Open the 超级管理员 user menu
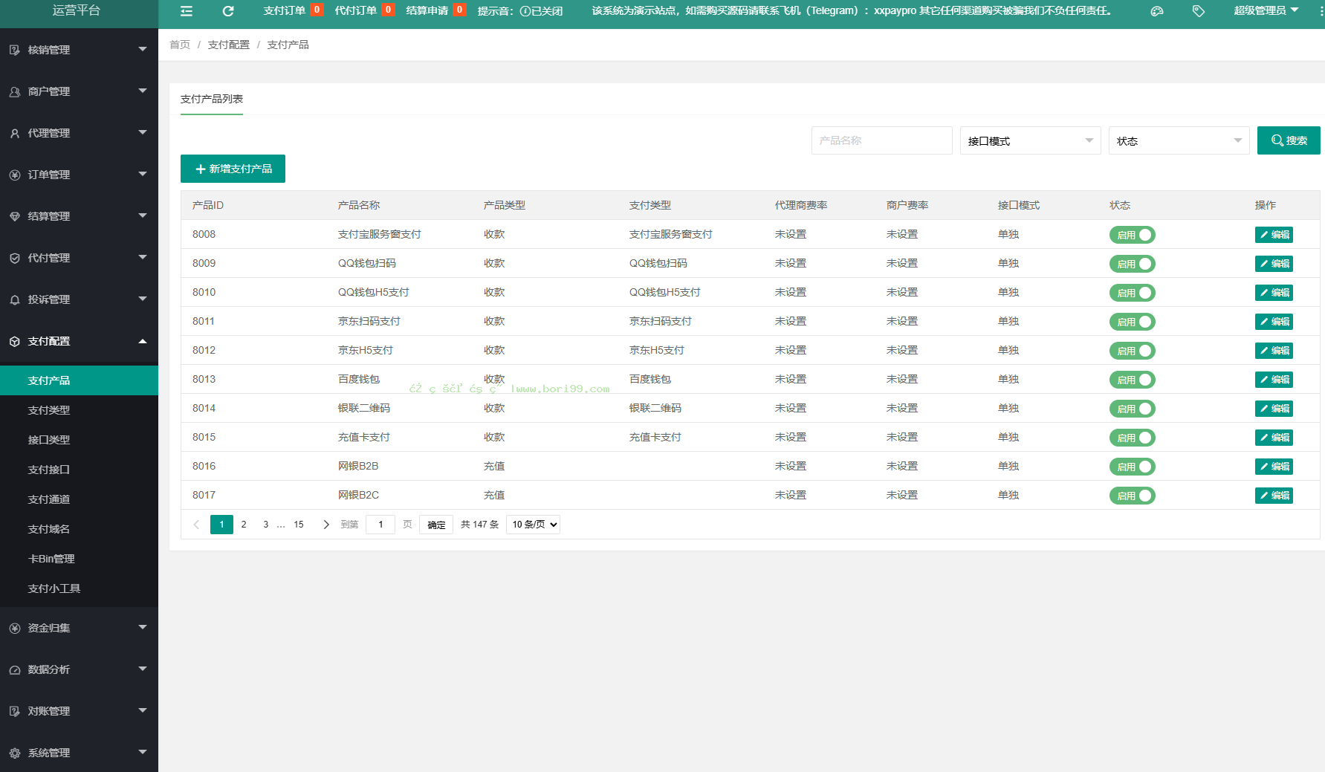The image size is (1325, 772). pyautogui.click(x=1266, y=10)
